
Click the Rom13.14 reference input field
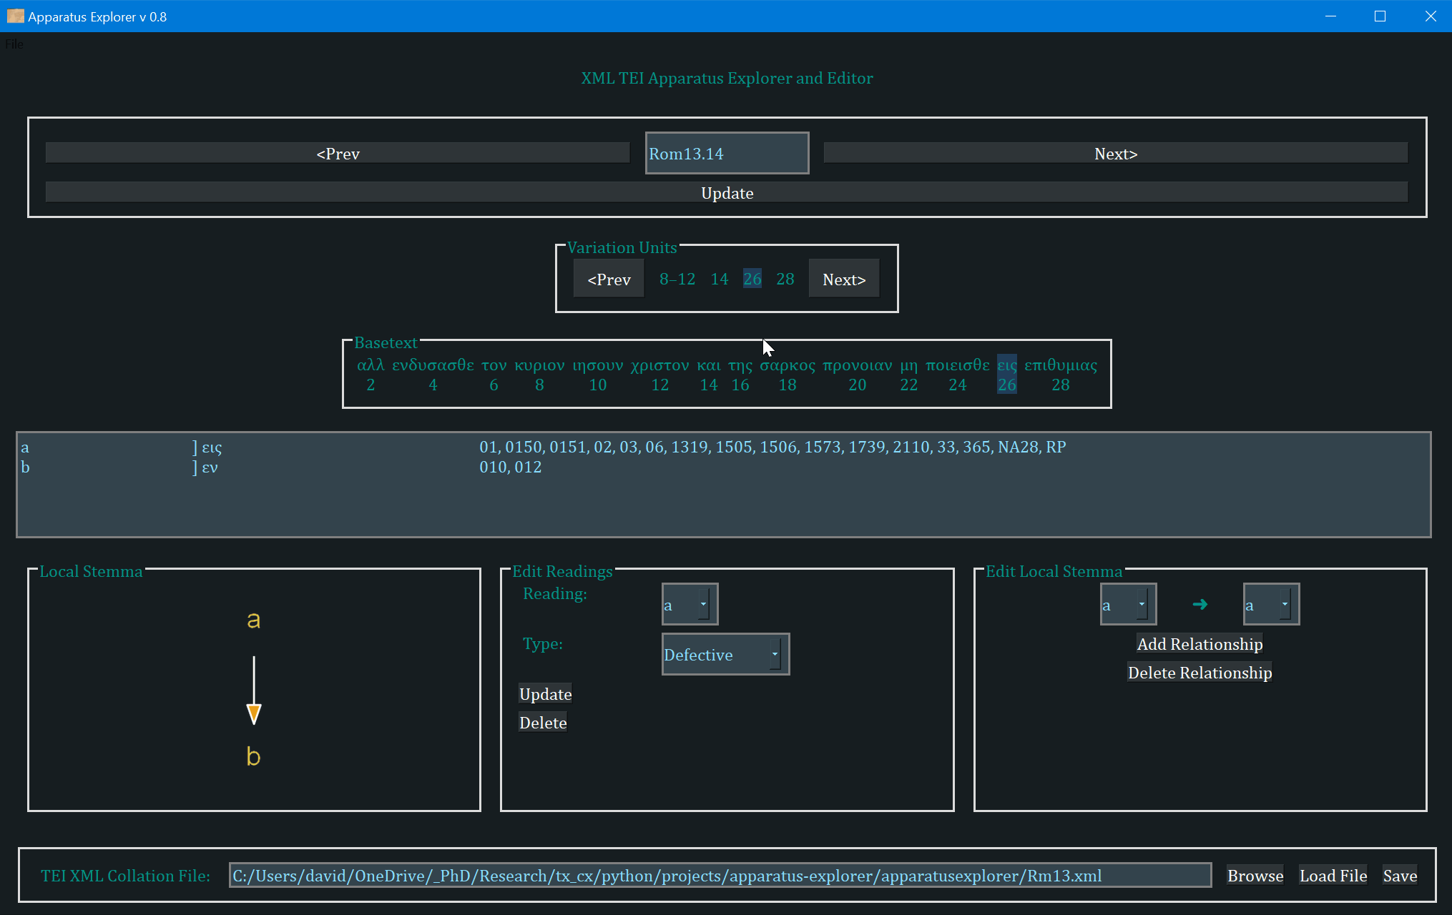(x=727, y=153)
